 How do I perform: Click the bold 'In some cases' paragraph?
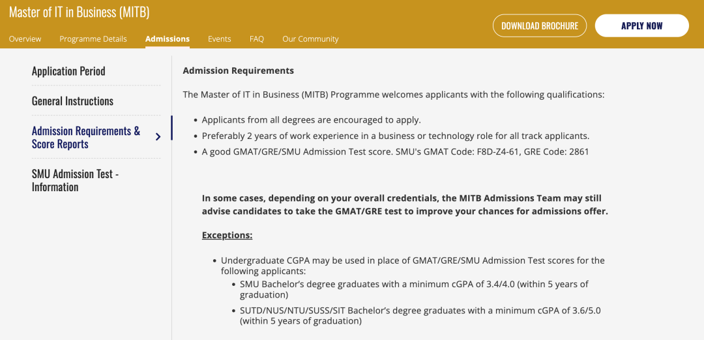[x=405, y=205]
